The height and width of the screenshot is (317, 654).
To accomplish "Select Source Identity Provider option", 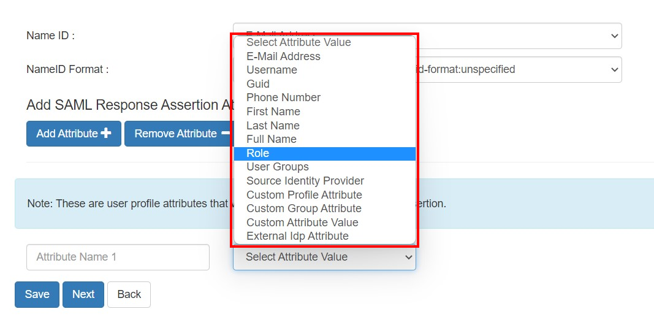I will 324,181.
